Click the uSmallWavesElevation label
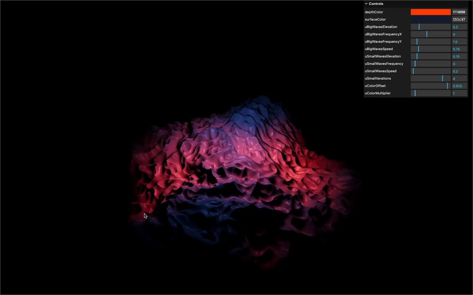 383,56
